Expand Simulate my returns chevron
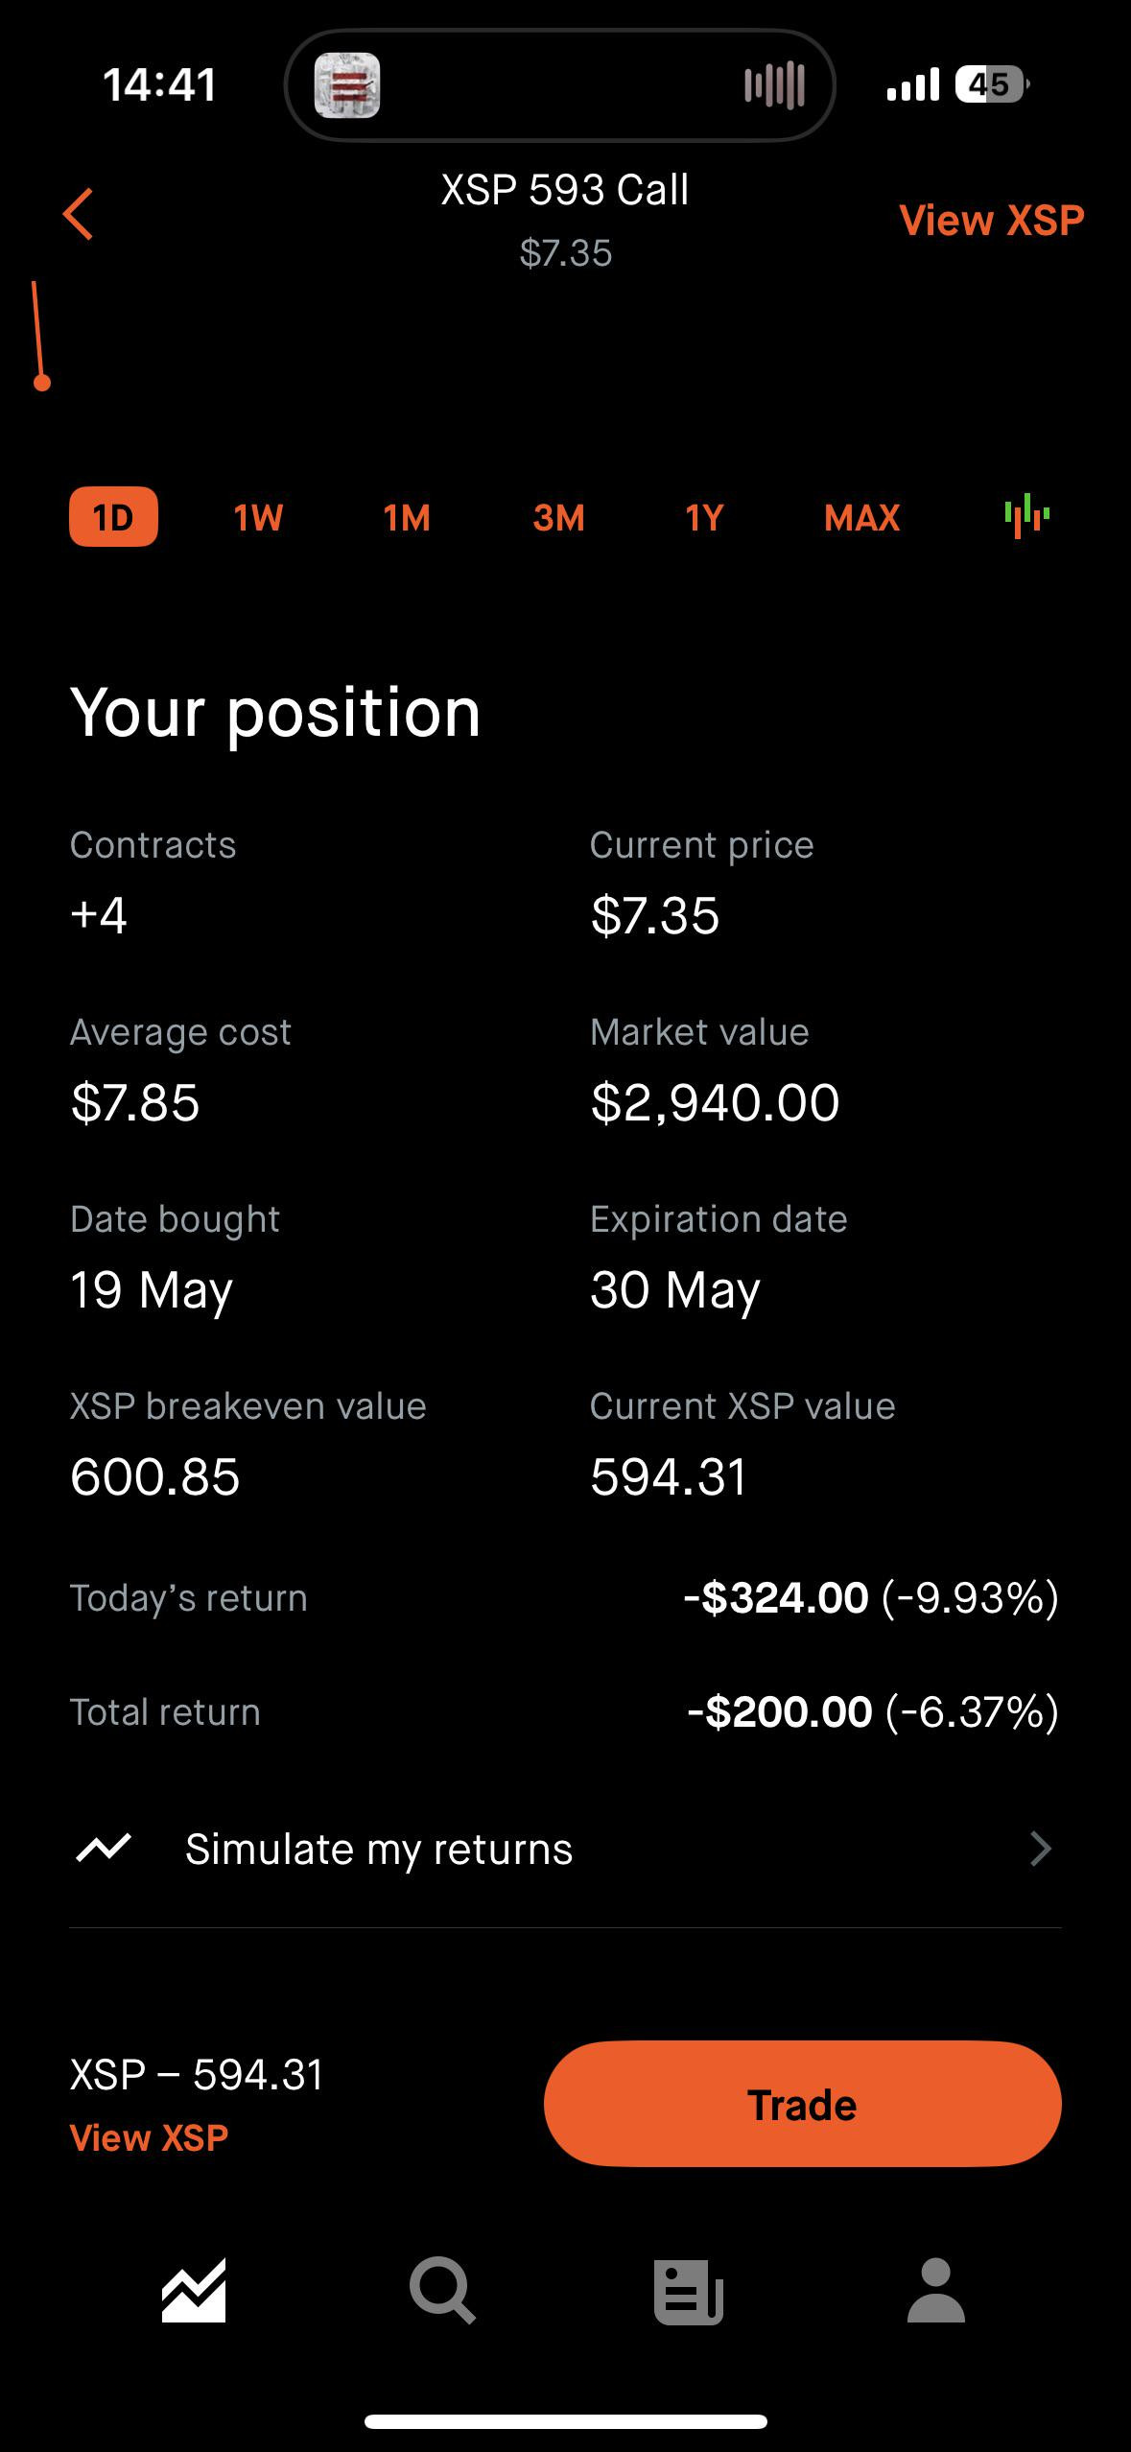 [1040, 1849]
